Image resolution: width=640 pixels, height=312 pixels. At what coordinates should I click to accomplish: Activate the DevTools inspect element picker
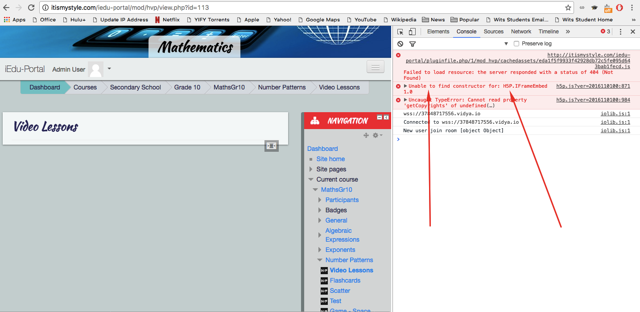401,32
